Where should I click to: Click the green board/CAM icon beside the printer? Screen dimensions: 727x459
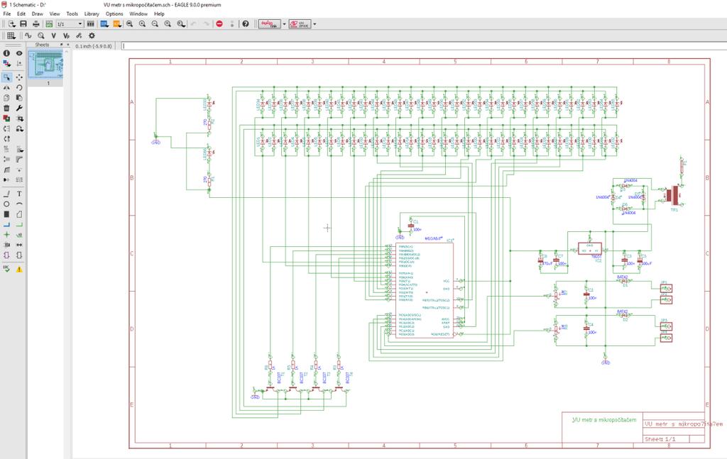[x=49, y=23]
